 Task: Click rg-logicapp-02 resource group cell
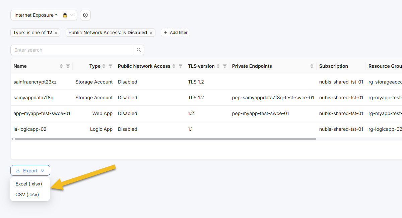tap(385, 129)
